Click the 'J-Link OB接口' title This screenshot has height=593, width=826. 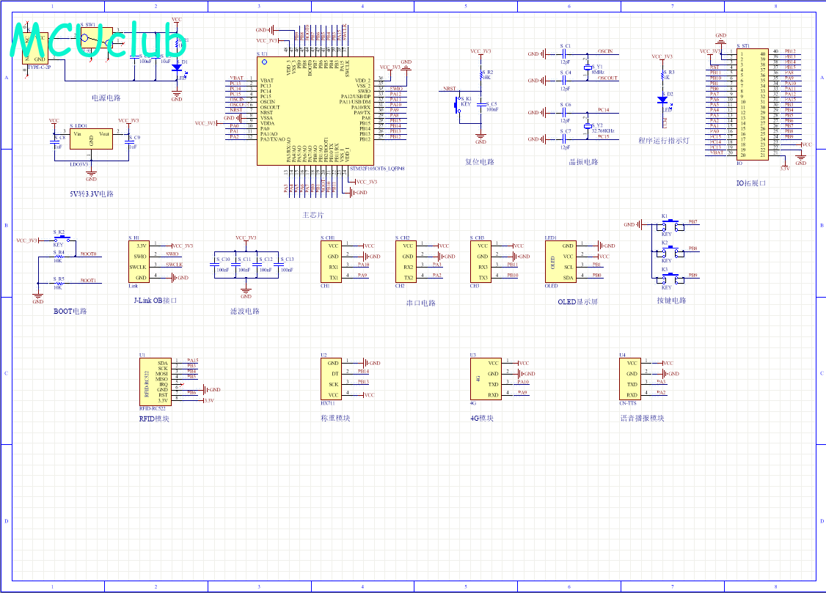(x=156, y=301)
